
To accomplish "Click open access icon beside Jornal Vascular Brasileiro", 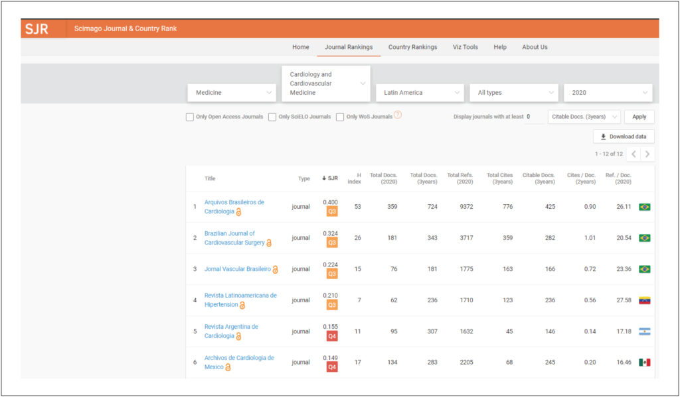I will (275, 270).
